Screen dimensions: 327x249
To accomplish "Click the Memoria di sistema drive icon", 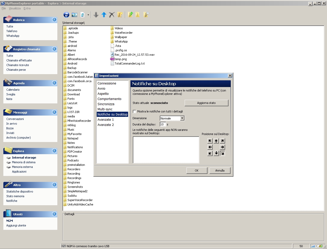I will pos(9,162).
